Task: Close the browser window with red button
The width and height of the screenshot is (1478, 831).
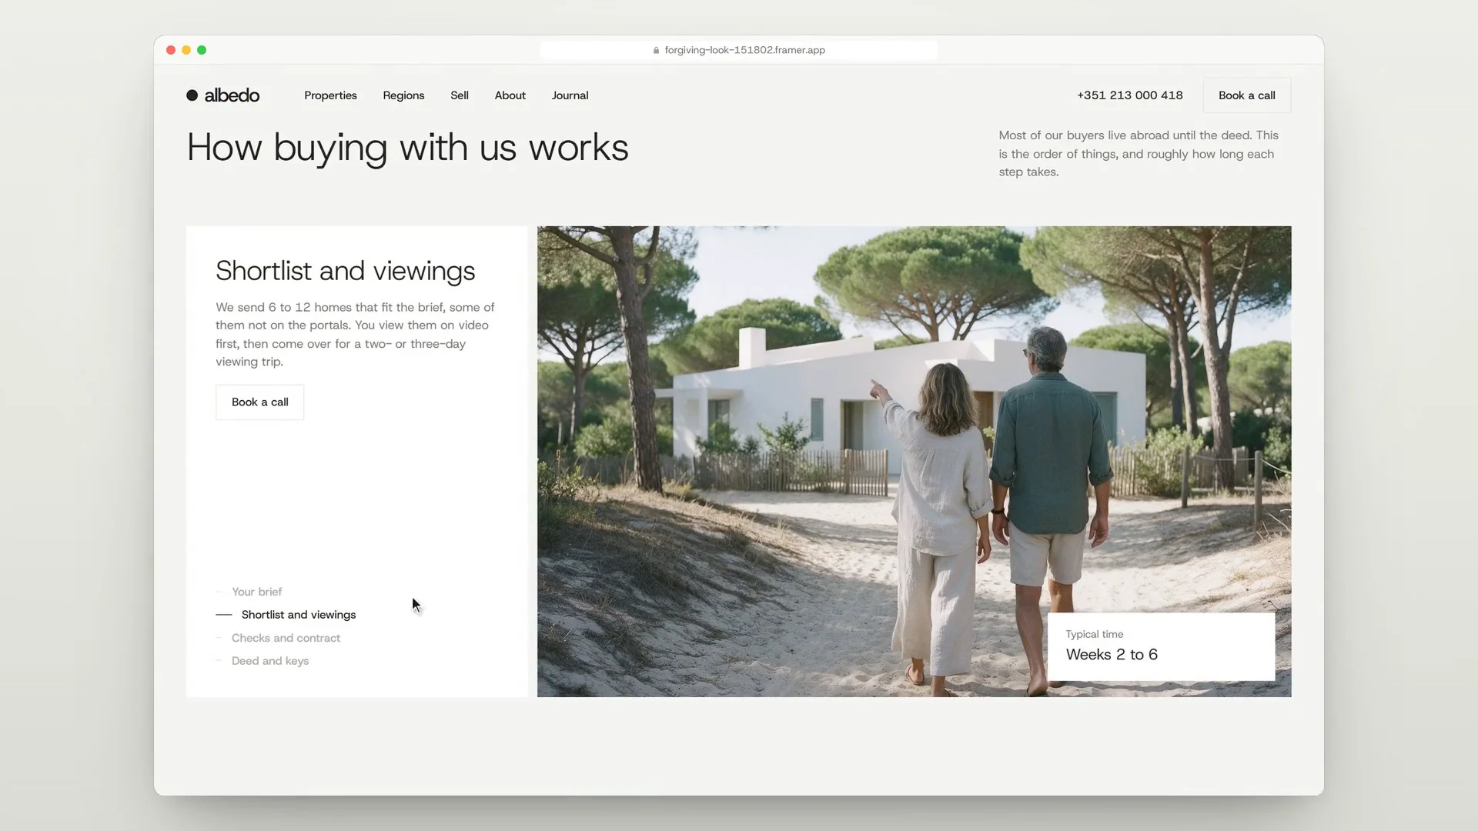Action: [171, 50]
